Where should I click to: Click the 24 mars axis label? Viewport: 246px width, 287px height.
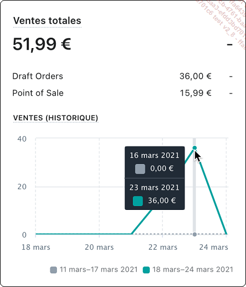pos(214,247)
